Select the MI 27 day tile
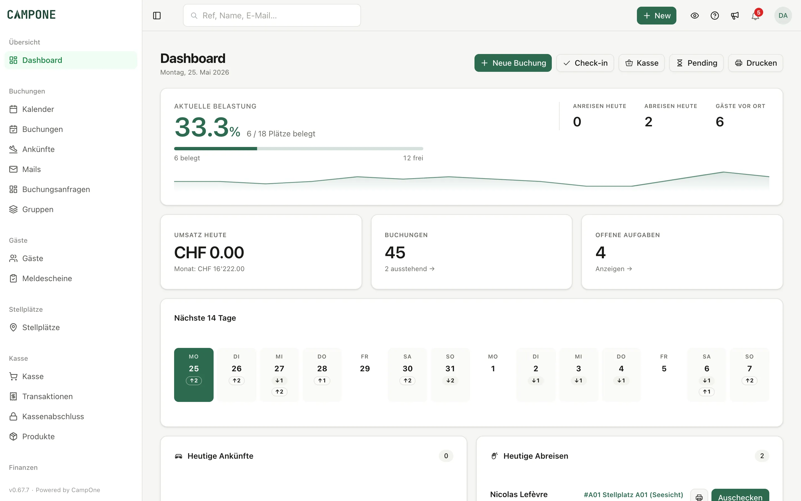 pyautogui.click(x=279, y=375)
